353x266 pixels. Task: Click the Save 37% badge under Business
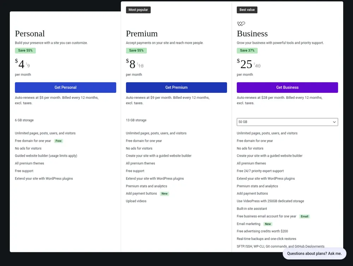click(x=247, y=50)
